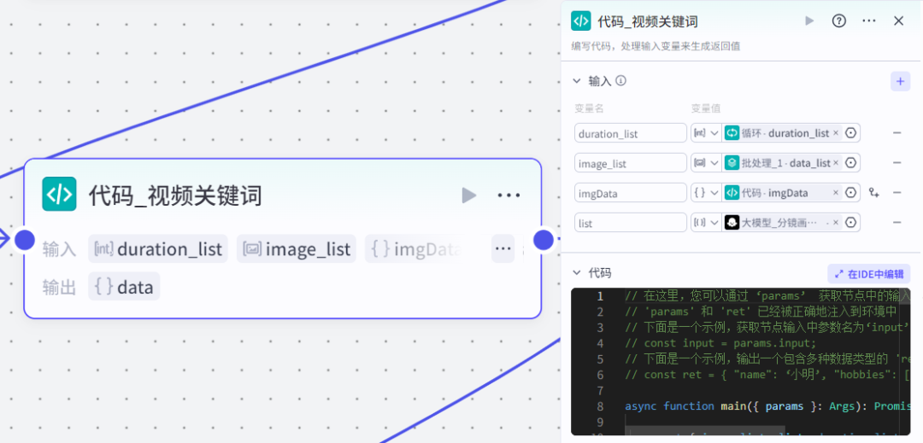Viewport: 923px width, 443px height.
Task: Clear the 代码 · imgData reference value
Action: click(836, 193)
